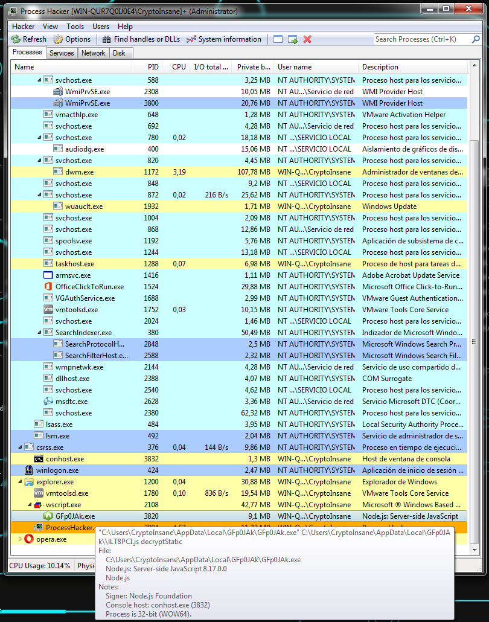
Task: Open the Help menu
Action: point(125,27)
